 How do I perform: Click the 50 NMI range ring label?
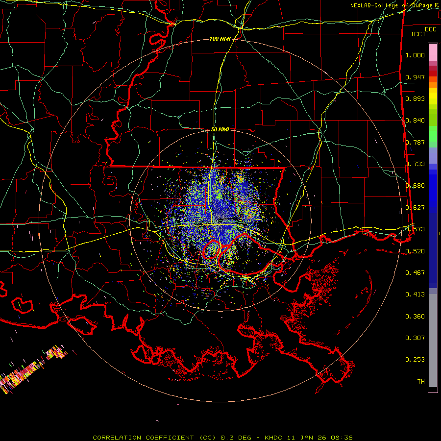click(x=220, y=130)
